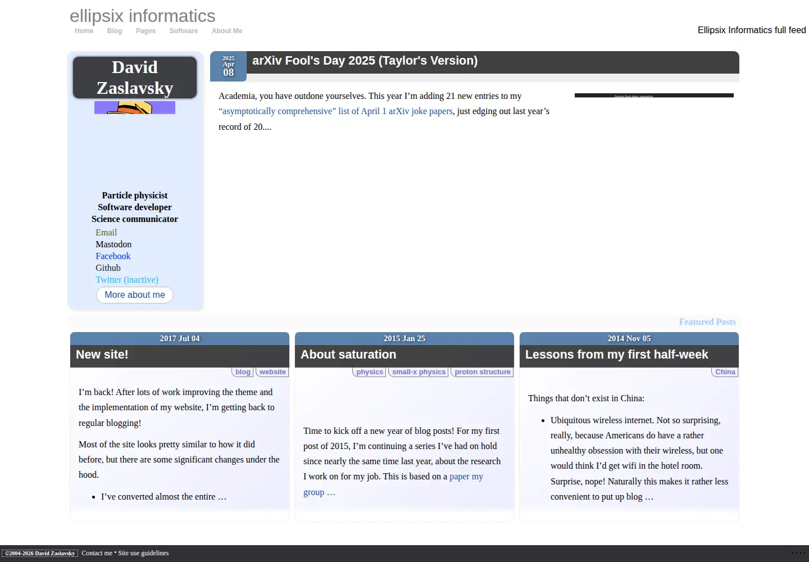This screenshot has height=562, width=809.
Task: Click the Particle physicist tagline text
Action: click(x=135, y=196)
